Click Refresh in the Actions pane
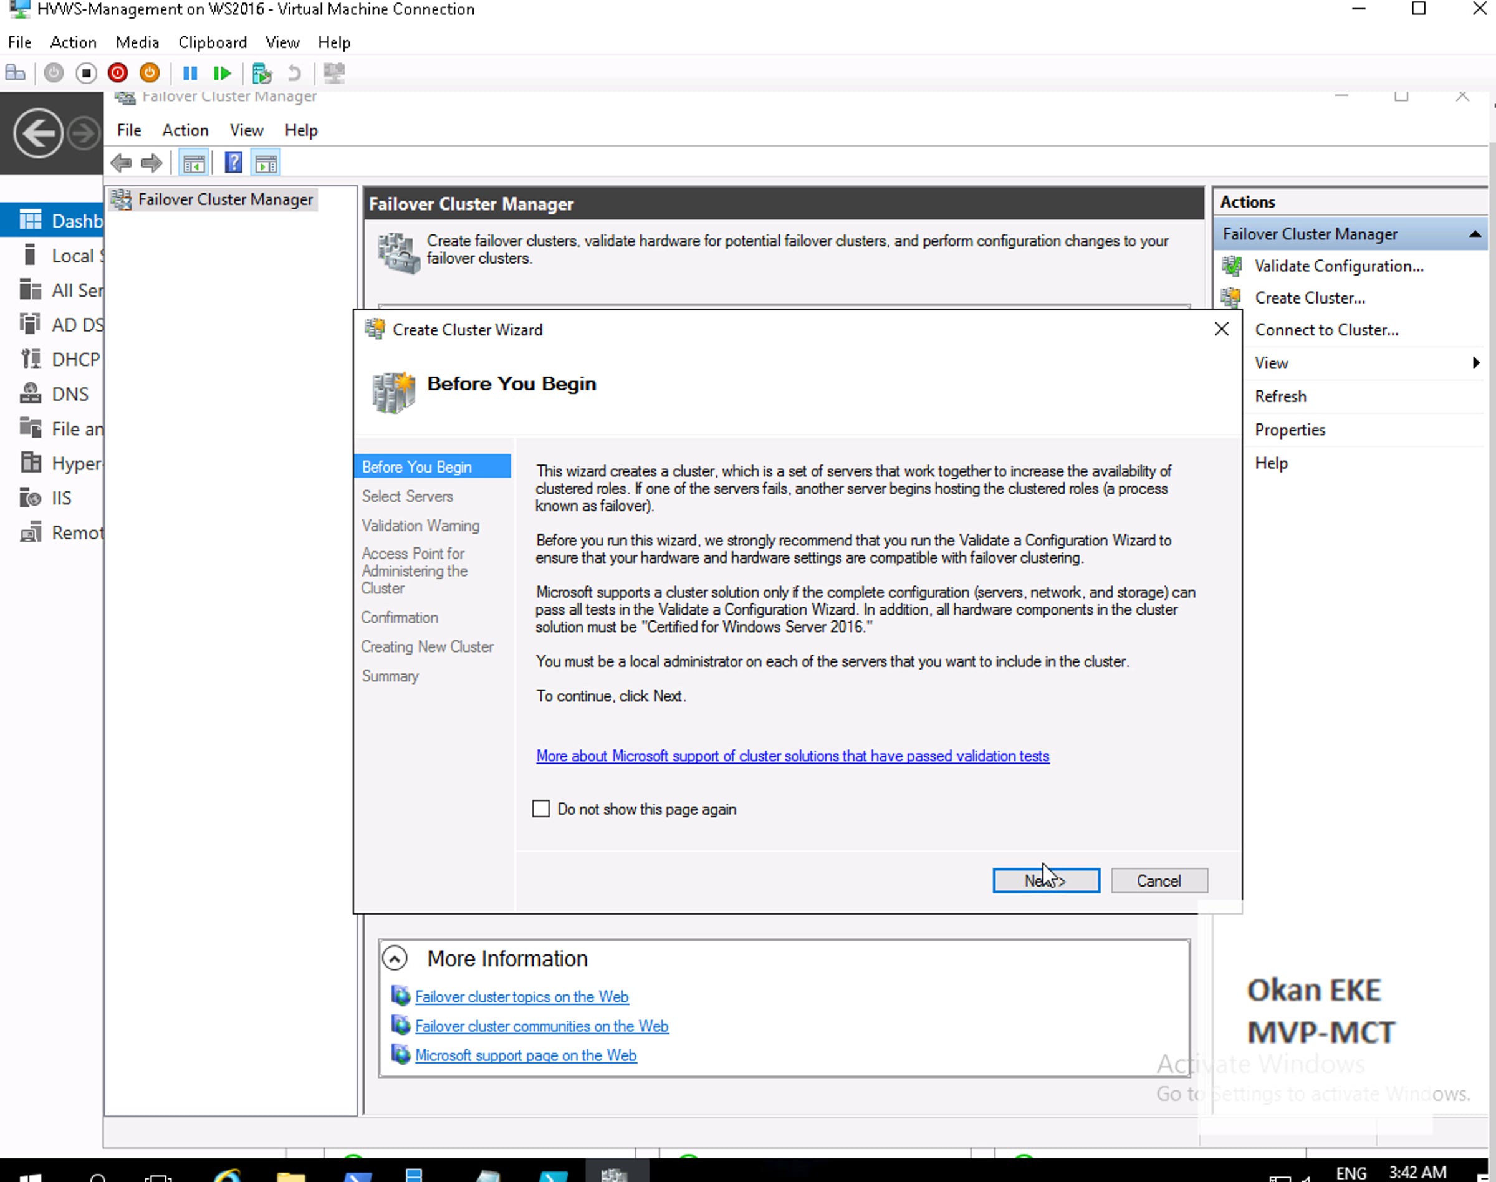Image resolution: width=1496 pixels, height=1182 pixels. [1280, 396]
